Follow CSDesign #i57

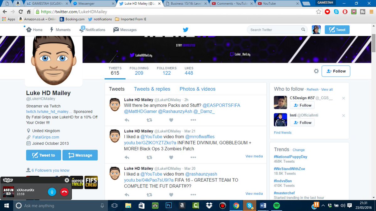point(302,105)
